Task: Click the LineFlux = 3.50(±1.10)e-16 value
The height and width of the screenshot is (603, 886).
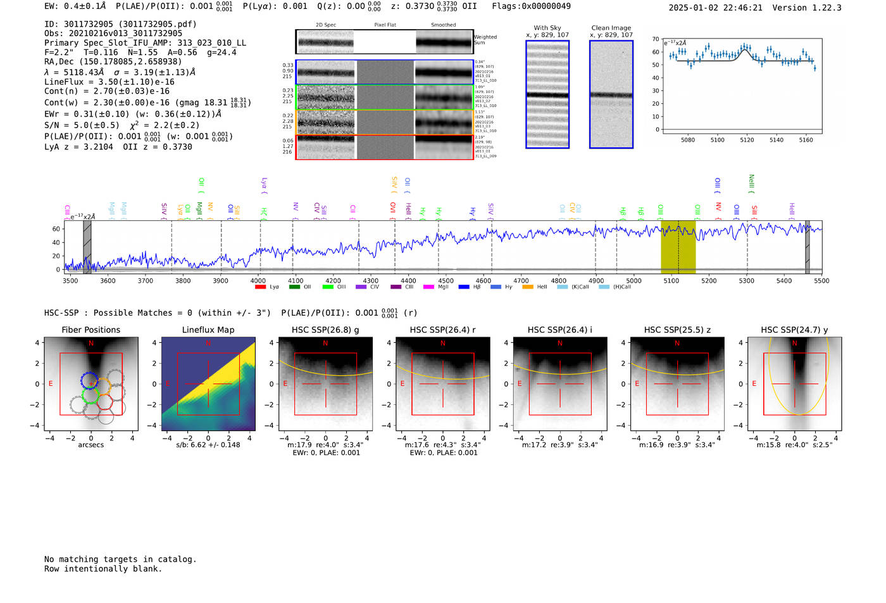Action: [109, 82]
